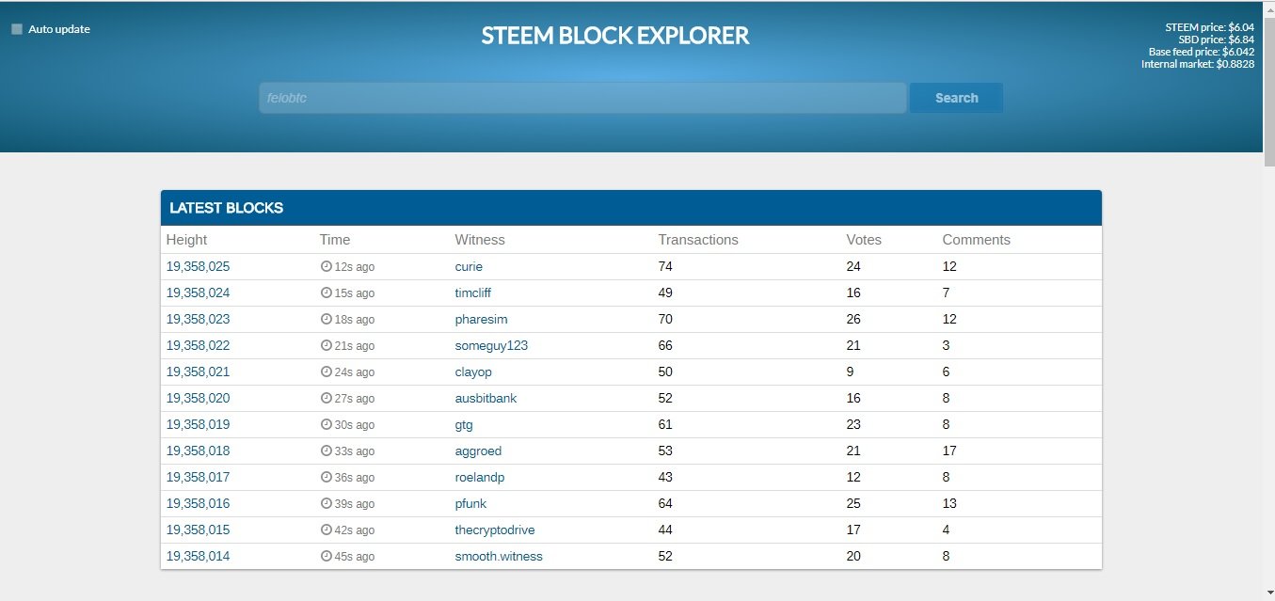Open block 19,358,014

tap(198, 556)
